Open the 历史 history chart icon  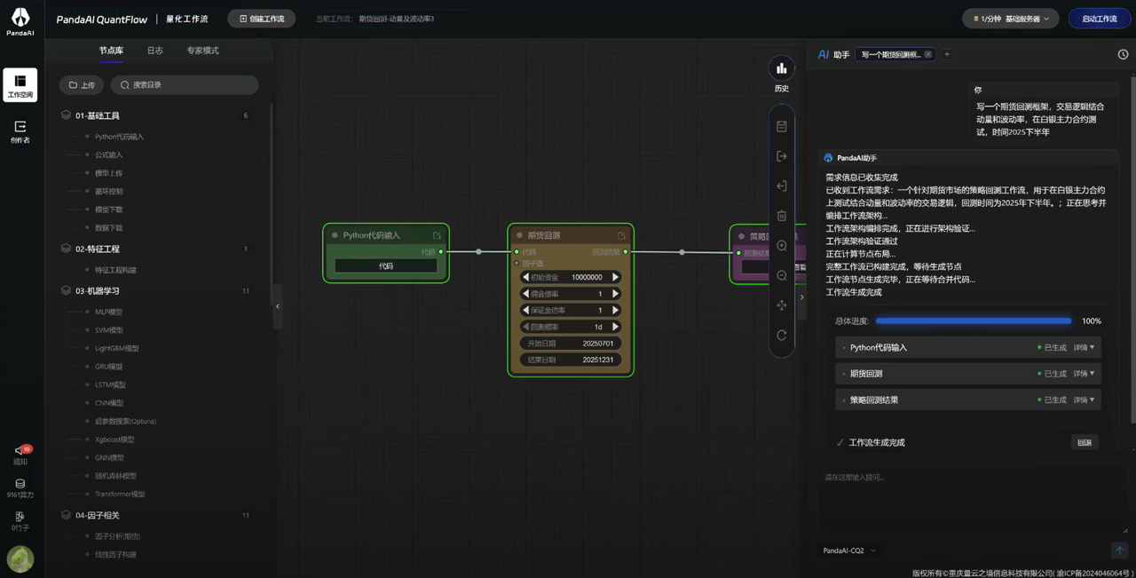click(782, 68)
